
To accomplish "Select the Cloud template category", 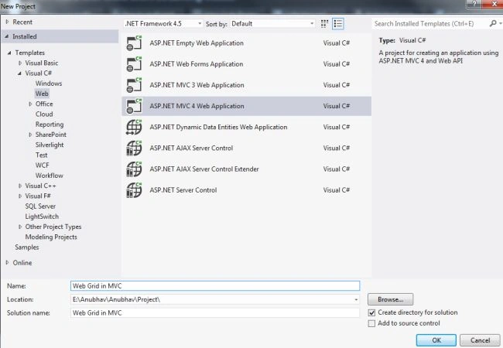I will [x=44, y=114].
